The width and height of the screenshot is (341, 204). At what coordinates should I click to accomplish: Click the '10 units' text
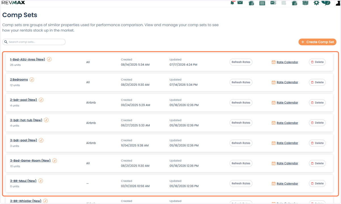point(15,166)
